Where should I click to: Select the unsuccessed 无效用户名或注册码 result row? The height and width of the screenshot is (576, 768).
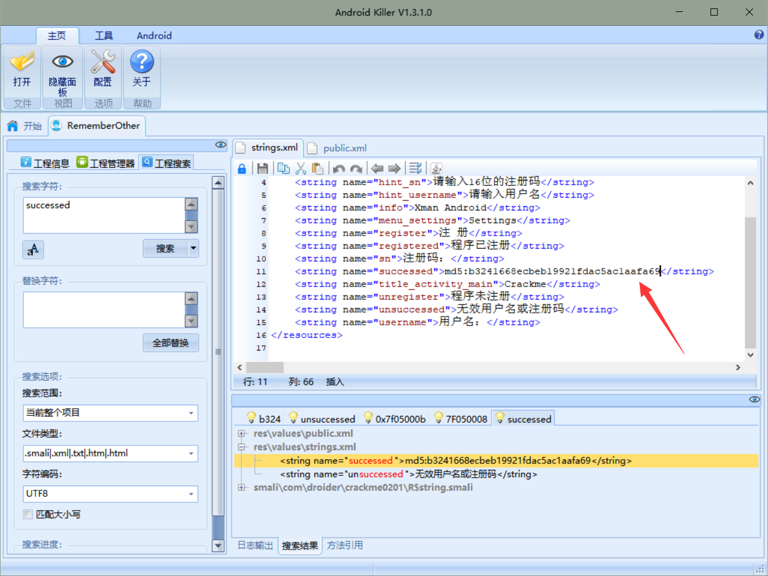(409, 474)
